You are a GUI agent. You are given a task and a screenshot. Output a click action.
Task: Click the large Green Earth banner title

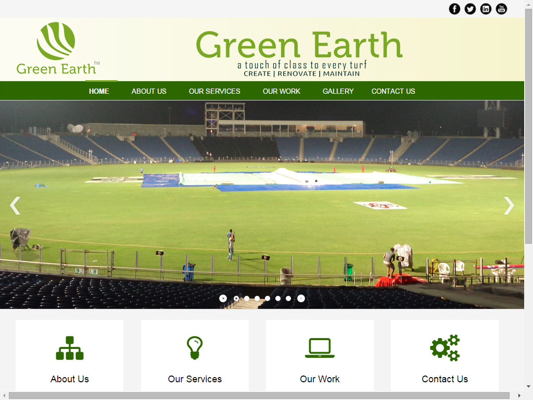[299, 45]
